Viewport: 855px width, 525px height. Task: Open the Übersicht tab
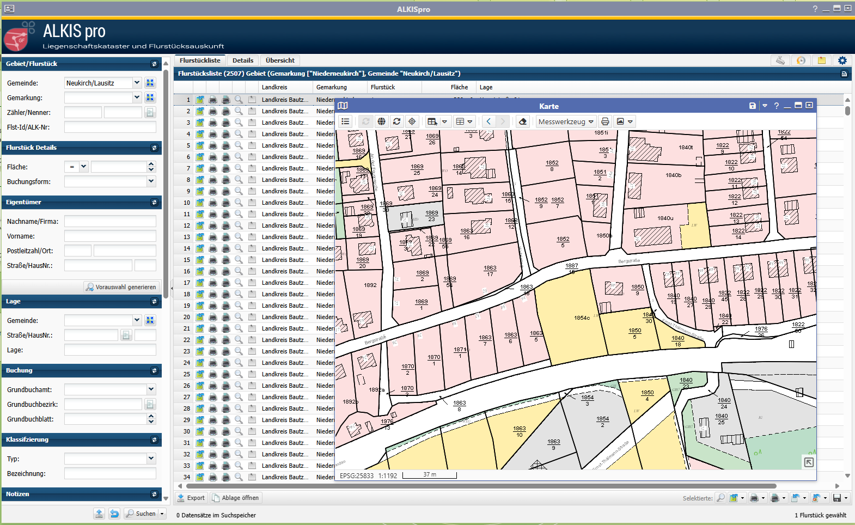click(x=280, y=60)
